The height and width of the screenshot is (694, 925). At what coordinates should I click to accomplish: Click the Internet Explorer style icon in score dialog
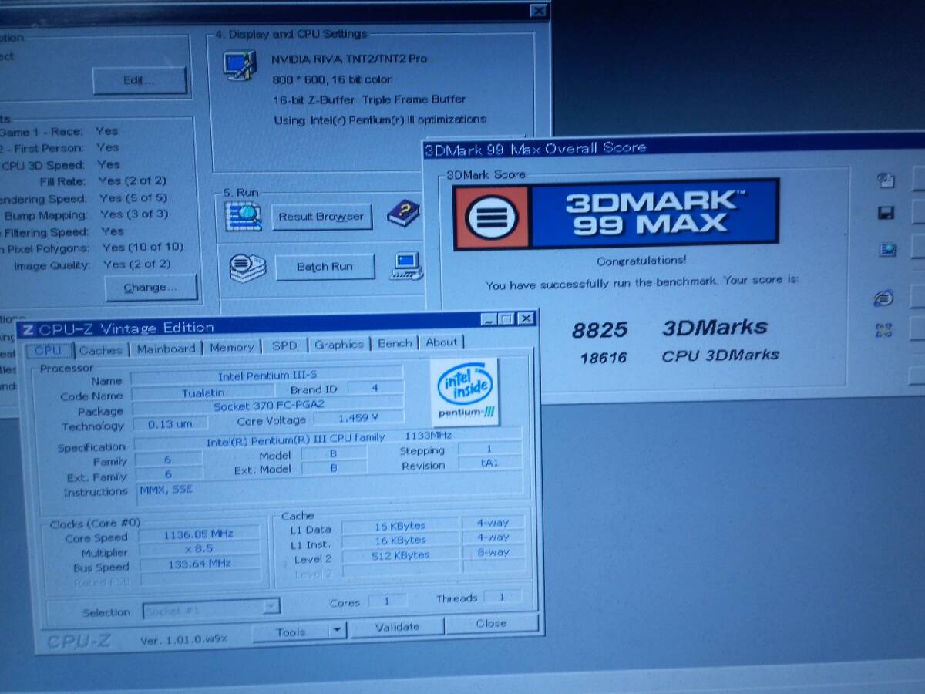pos(884,298)
